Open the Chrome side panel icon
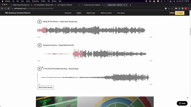This screenshot has width=191, height=107. click(x=182, y=8)
